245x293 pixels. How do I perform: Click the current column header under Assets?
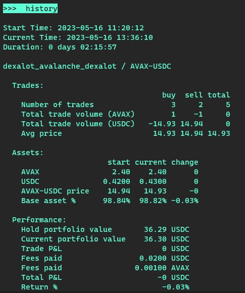151,162
